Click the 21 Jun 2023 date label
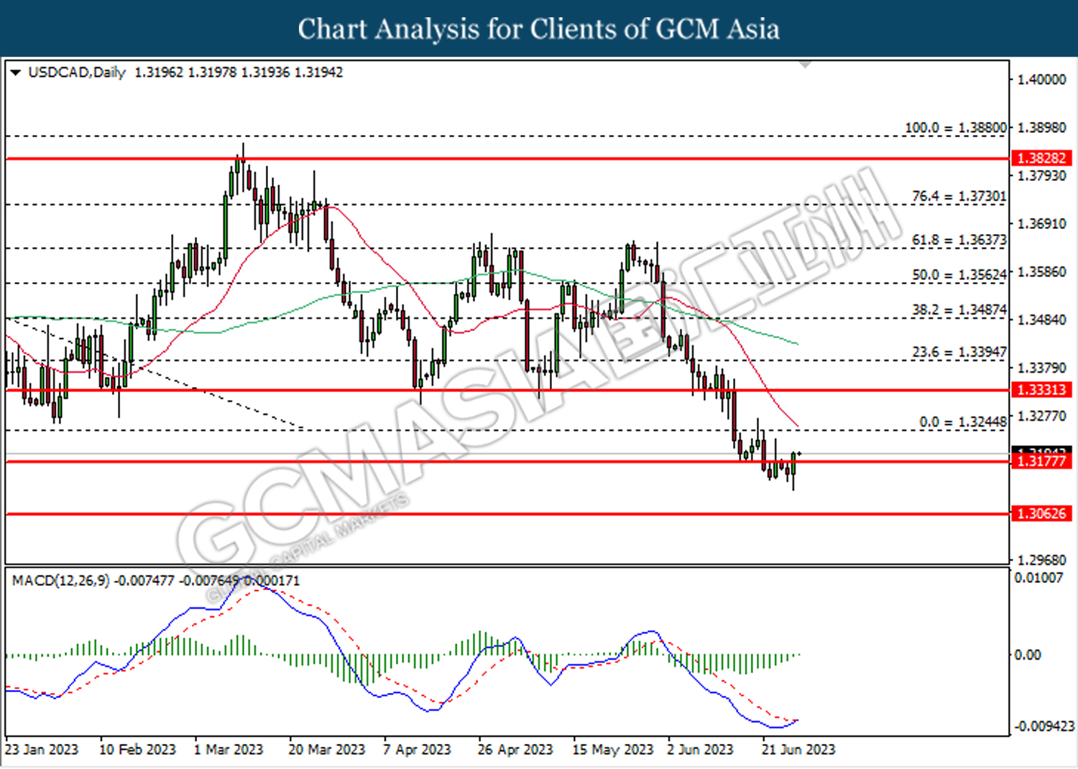This screenshot has height=769, width=1078. (x=798, y=750)
